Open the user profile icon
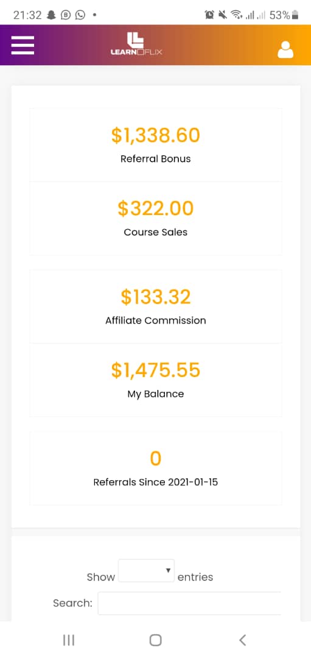This screenshot has height=658, width=311. pos(285,49)
